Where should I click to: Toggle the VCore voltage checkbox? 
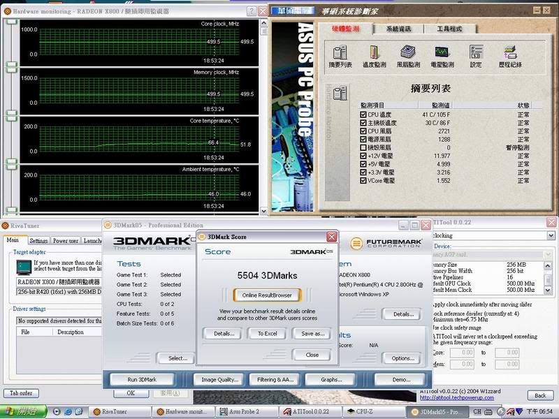363,181
